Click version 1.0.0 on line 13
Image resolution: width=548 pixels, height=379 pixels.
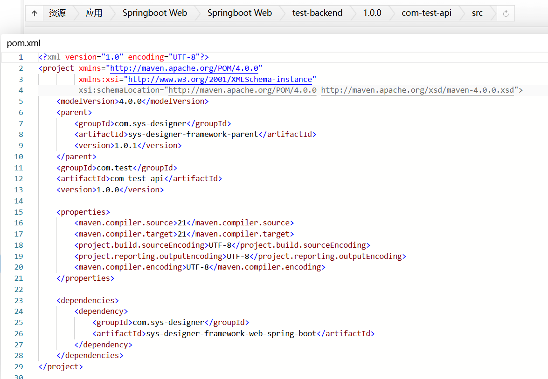coord(108,190)
